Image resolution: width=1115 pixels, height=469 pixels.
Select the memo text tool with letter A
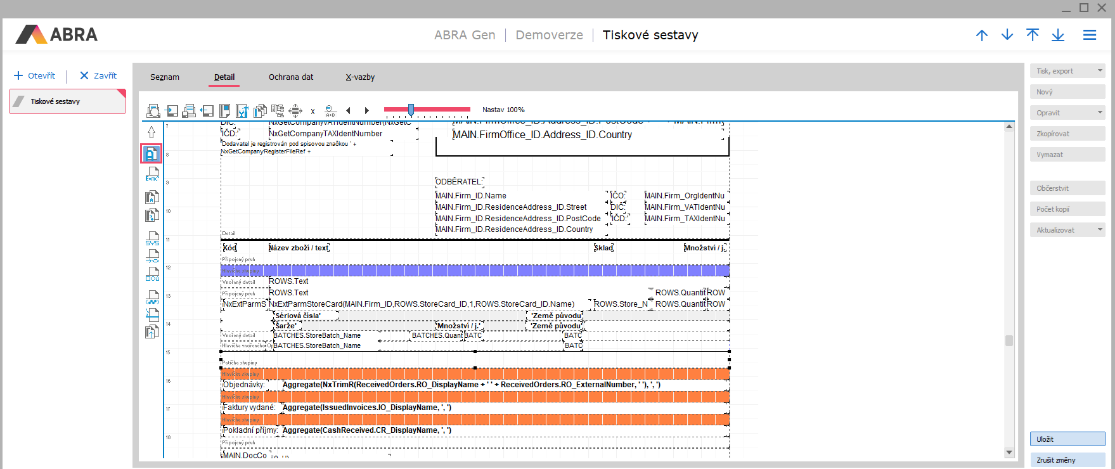152,197
